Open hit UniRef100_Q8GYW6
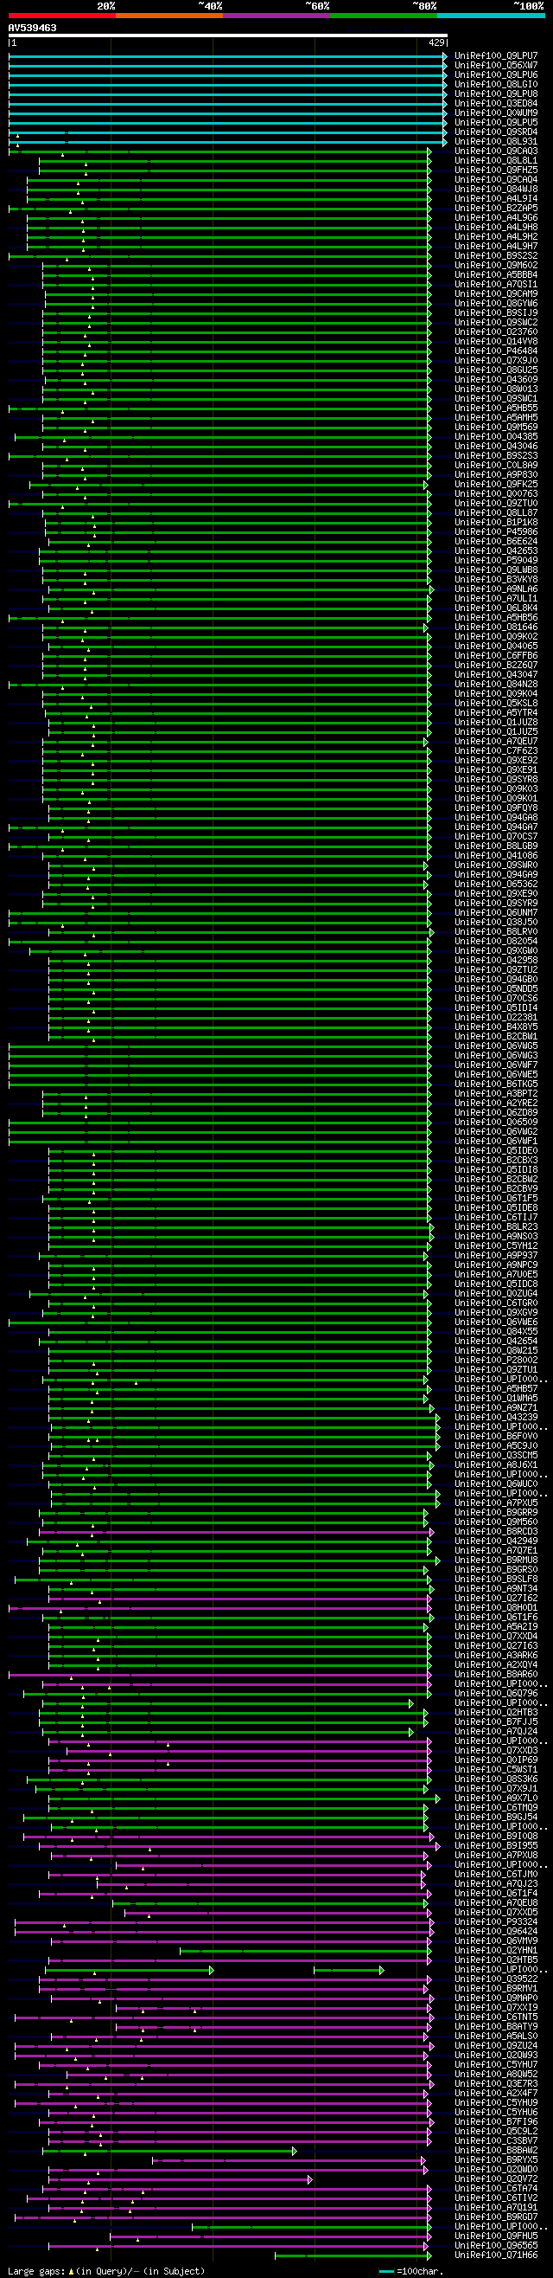Image resolution: width=553 pixels, height=2278 pixels. pos(496,303)
